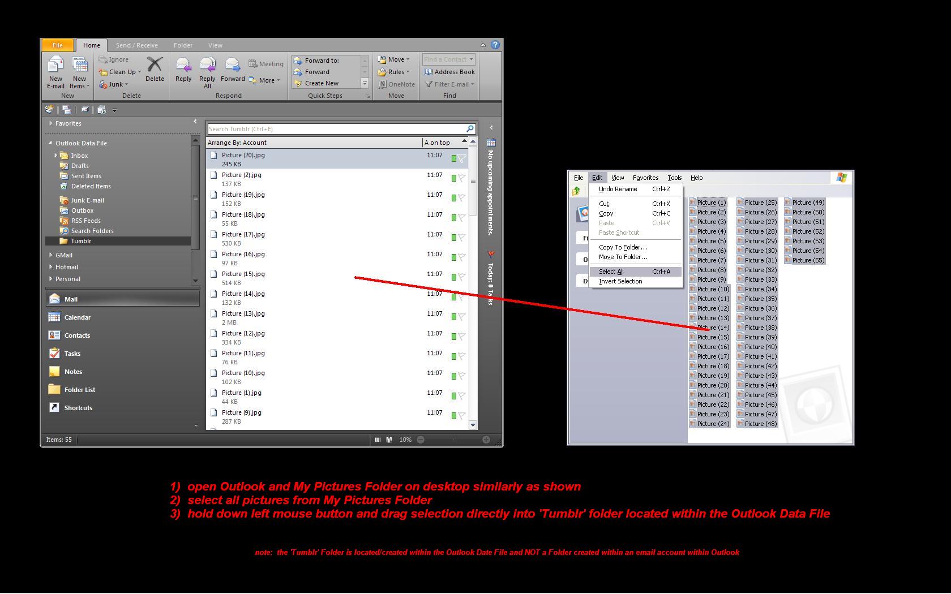Screen dimensions: 951x594
Task: Expand the Quick Steps gallery
Action: coord(365,83)
